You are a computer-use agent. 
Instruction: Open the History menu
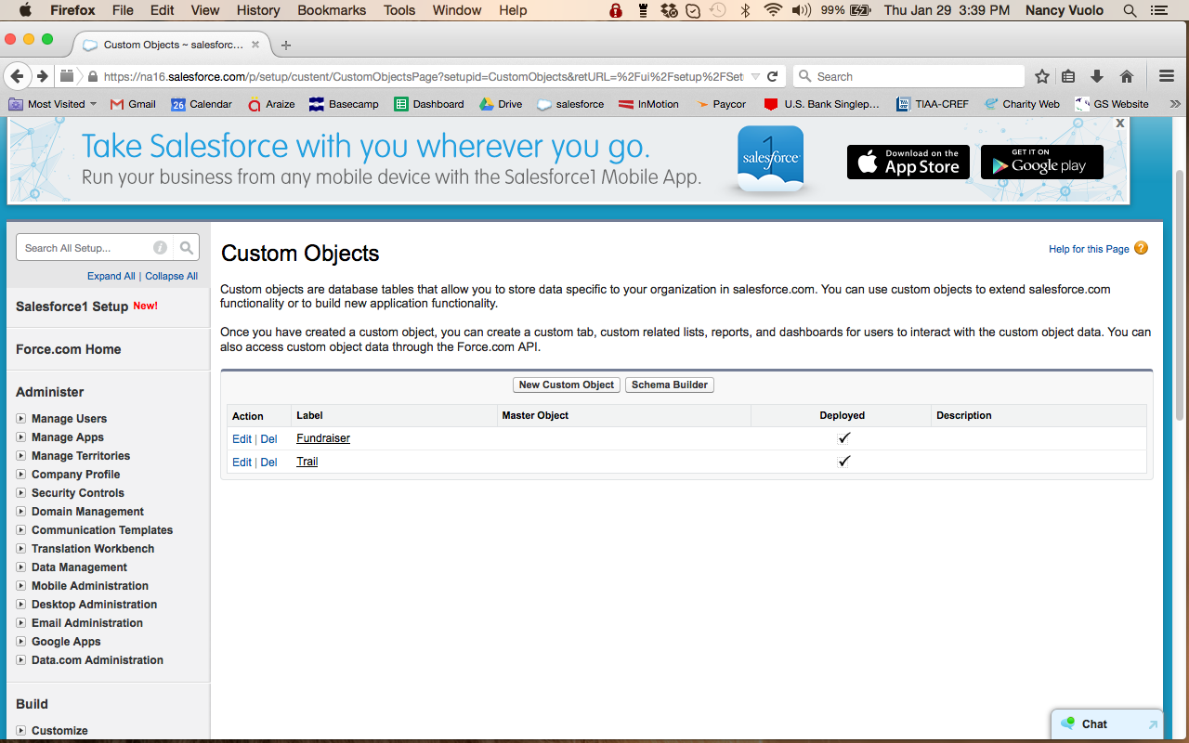tap(258, 10)
